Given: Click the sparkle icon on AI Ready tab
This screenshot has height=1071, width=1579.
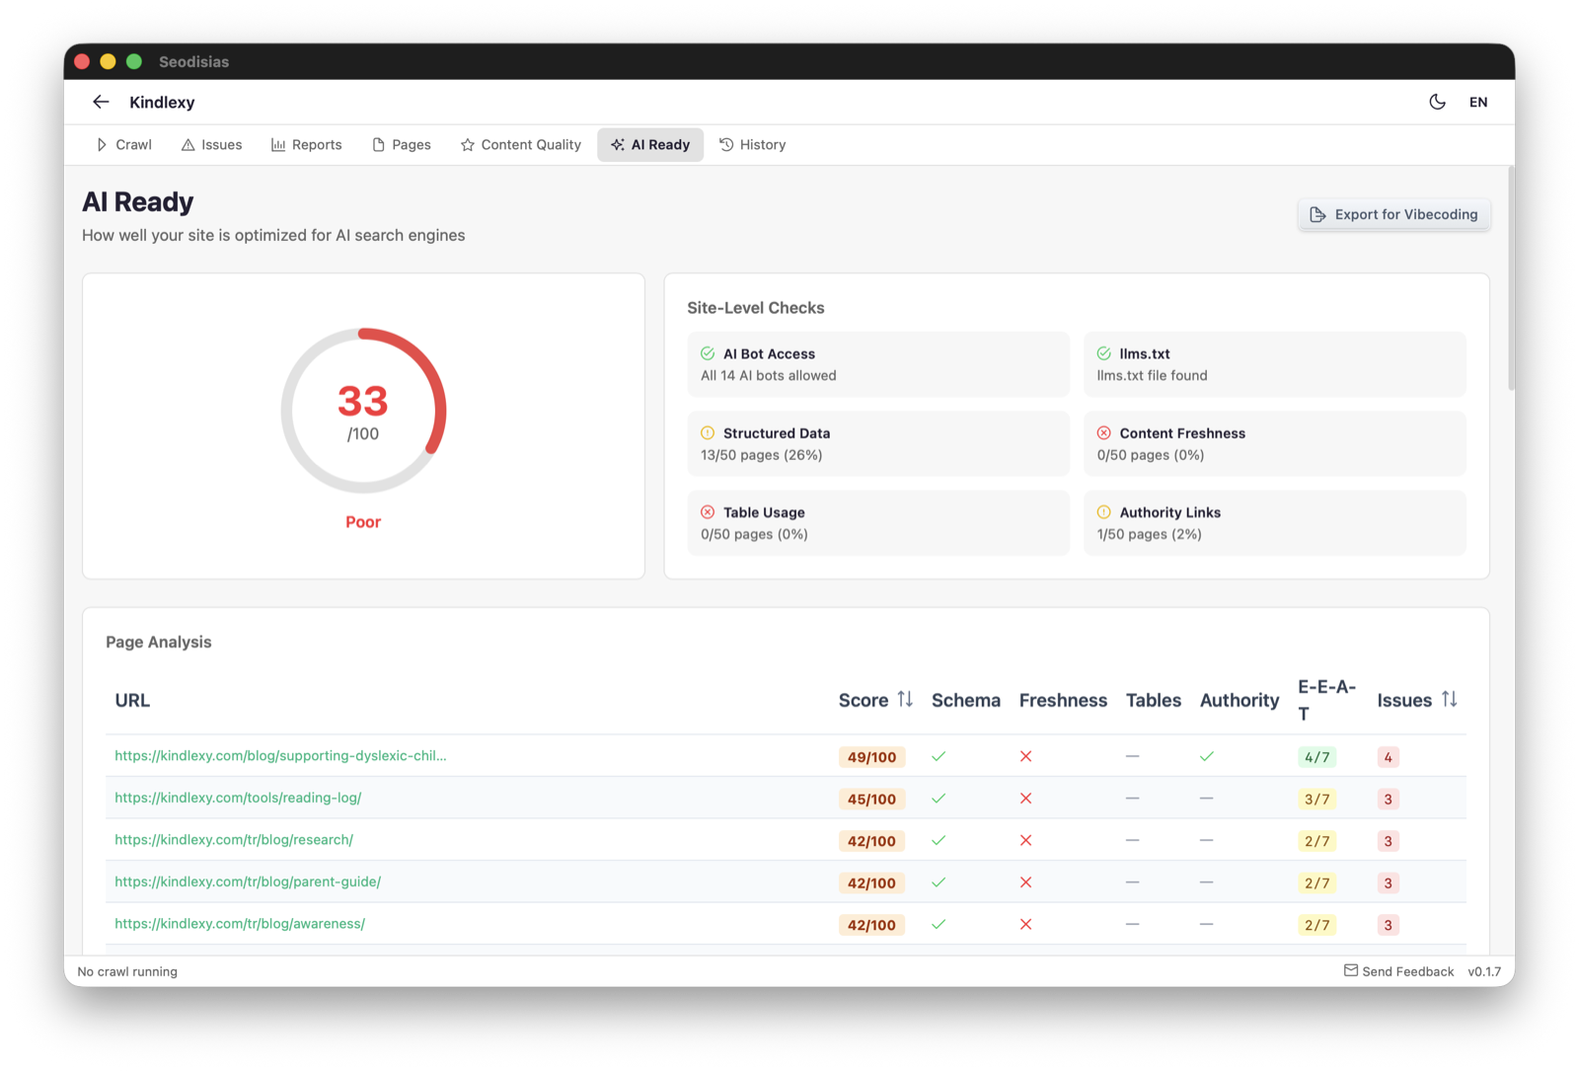Looking at the screenshot, I should point(618,145).
